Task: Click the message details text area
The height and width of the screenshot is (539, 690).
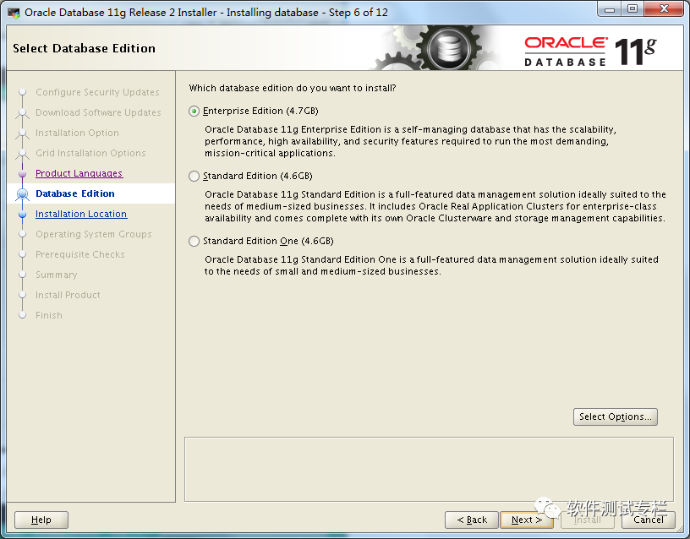Action: tap(429, 469)
